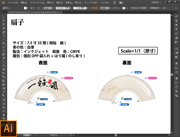Select the Selection tool (black arrow)

(x=4, y=17)
